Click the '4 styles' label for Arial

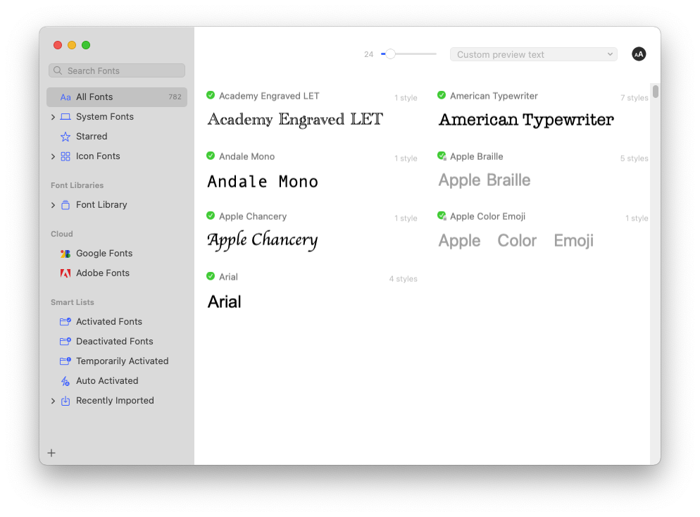tap(403, 279)
